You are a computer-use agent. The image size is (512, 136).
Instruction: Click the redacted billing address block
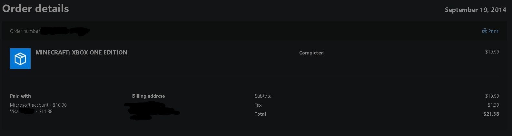[152, 111]
